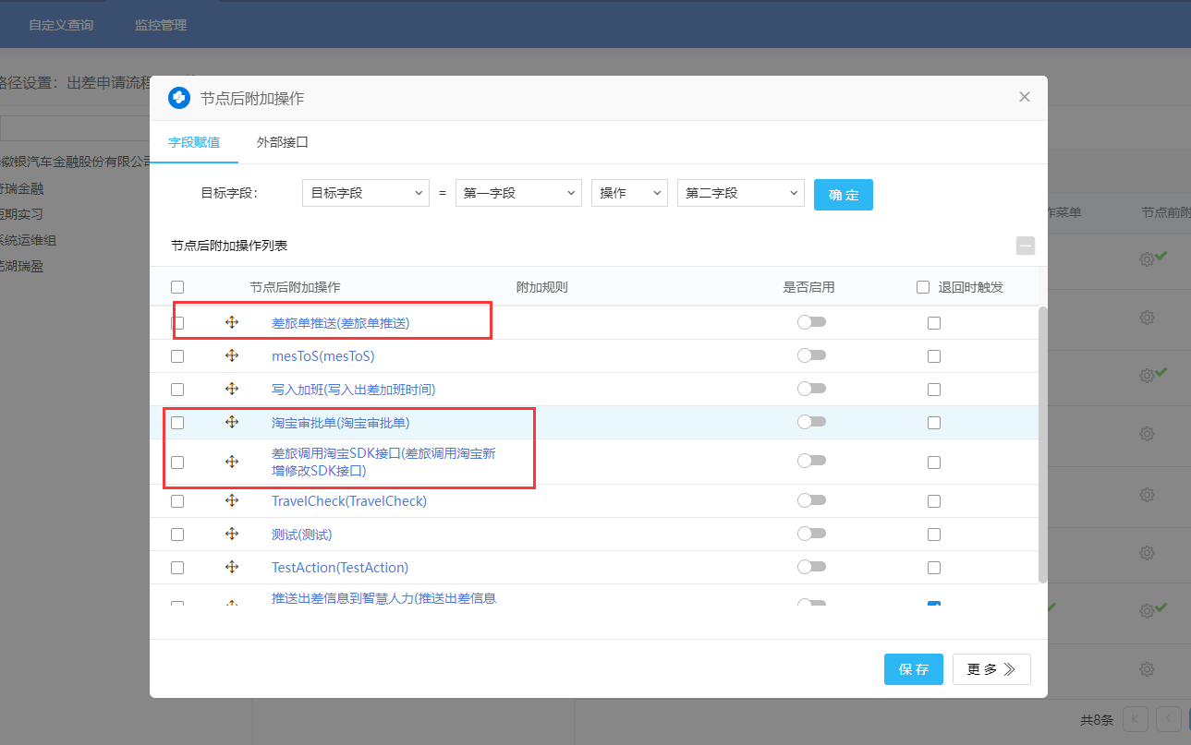
Task: Open the 自定义查询 menu in top bar
Action: 61,25
